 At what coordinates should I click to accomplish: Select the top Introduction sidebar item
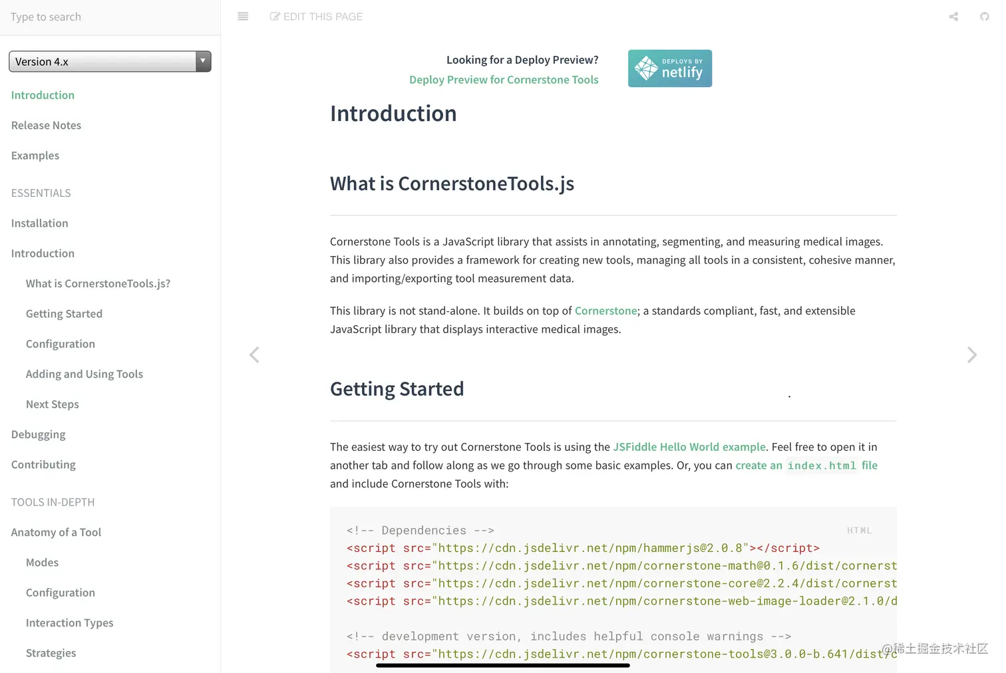43,95
